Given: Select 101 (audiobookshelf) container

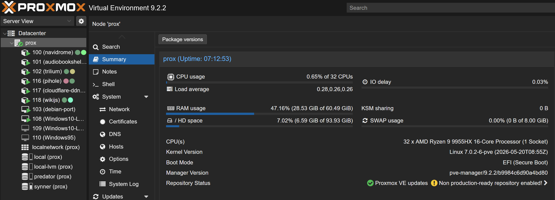Looking at the screenshot, I should coord(44,62).
